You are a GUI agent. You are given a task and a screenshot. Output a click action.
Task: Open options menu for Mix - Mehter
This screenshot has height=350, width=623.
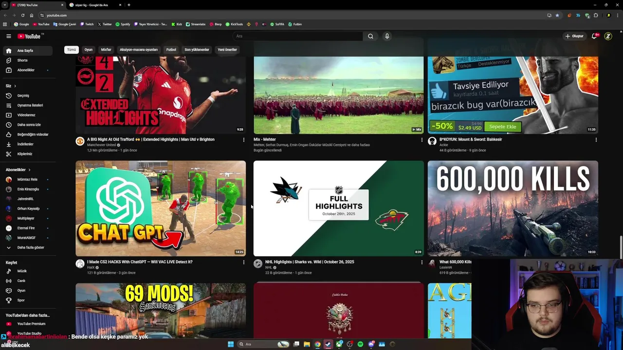pos(422,140)
